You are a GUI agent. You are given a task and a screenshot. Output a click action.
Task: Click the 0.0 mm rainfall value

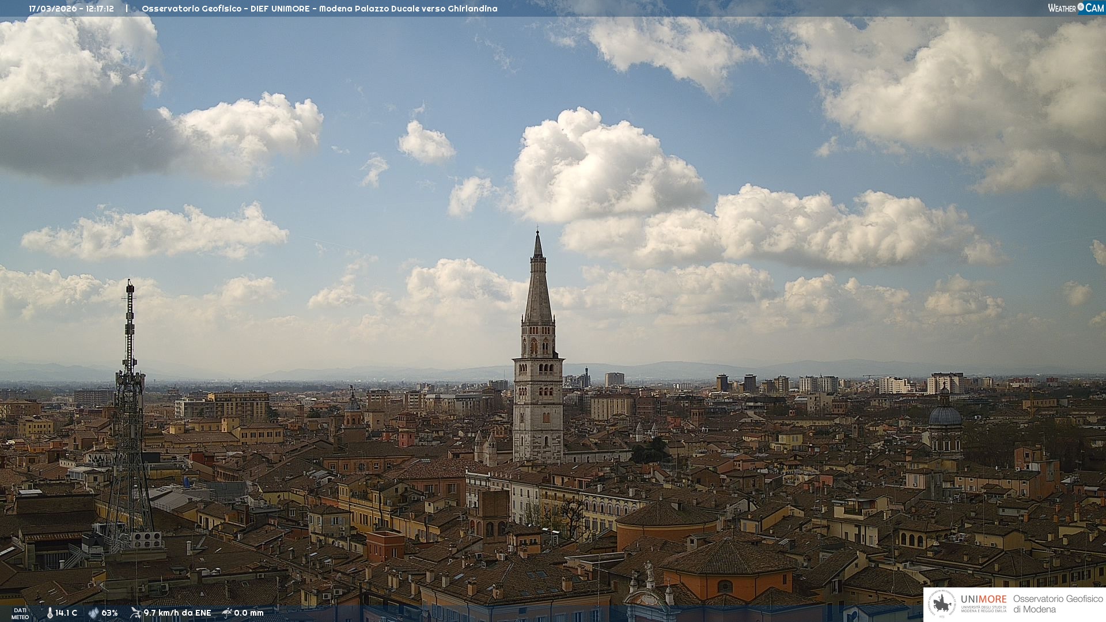coord(249,613)
